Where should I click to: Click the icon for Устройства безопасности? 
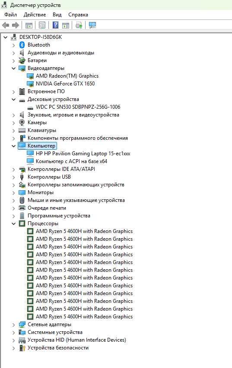click(x=22, y=348)
